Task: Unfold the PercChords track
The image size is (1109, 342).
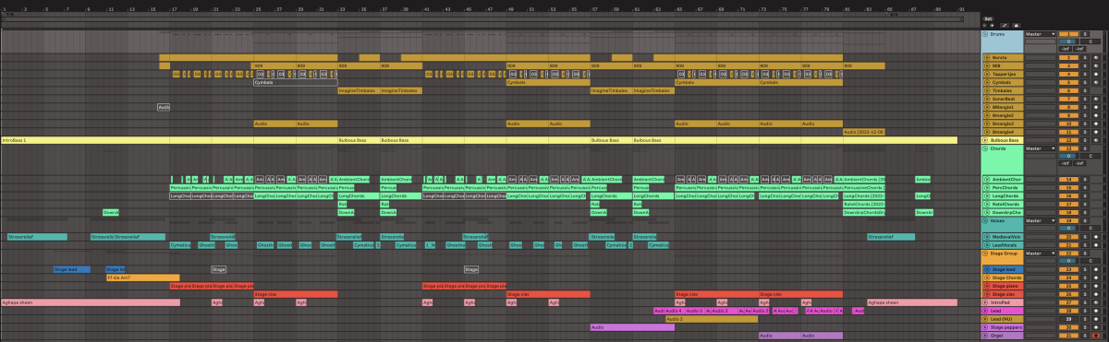Action: coord(986,188)
